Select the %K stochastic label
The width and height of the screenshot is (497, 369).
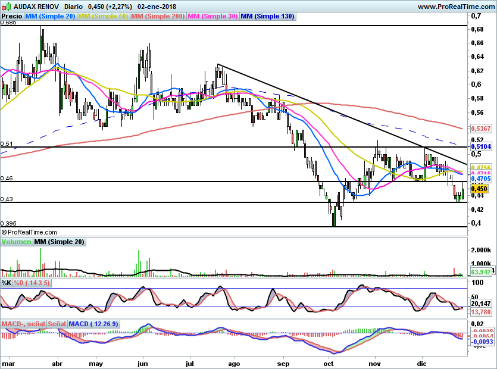coord(7,284)
